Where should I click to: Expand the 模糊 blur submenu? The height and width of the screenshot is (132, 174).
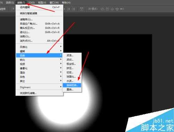click(x=40, y=51)
